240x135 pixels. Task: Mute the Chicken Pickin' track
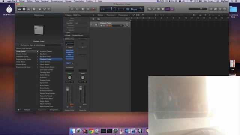point(101,26)
